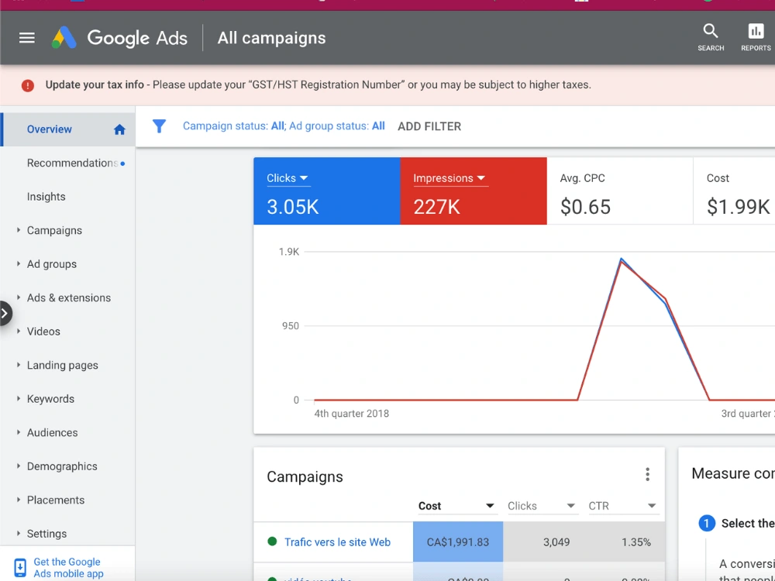Expand the Landing pages sidebar item
The height and width of the screenshot is (581, 775).
(x=19, y=365)
